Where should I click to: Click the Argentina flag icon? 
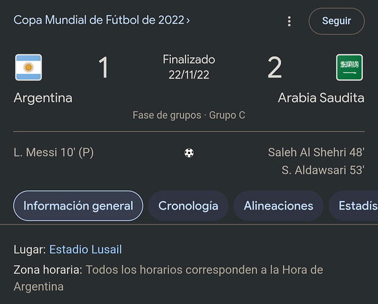point(29,67)
